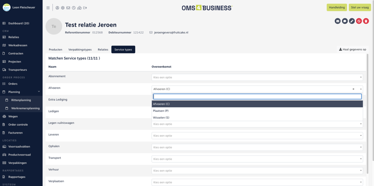The height and width of the screenshot is (186, 374).
Task: Click the Haal gegevens op button
Action: pyautogui.click(x=352, y=50)
